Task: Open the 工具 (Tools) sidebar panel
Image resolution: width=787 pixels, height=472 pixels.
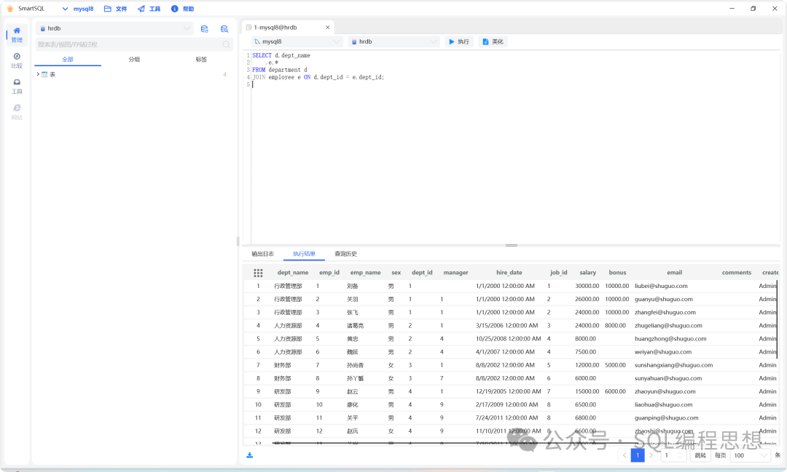Action: tap(17, 87)
